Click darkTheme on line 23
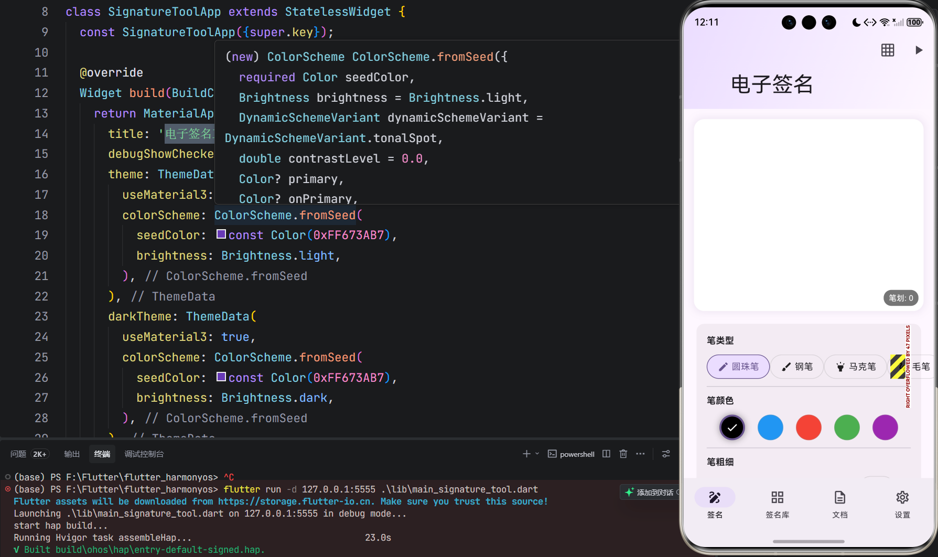This screenshot has width=938, height=557. click(x=139, y=316)
